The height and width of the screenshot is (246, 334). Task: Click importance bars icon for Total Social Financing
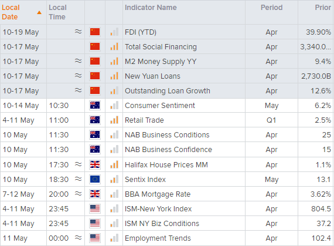coord(114,46)
